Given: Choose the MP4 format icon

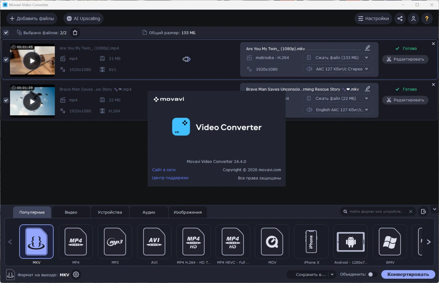Looking at the screenshot, I should (x=76, y=242).
